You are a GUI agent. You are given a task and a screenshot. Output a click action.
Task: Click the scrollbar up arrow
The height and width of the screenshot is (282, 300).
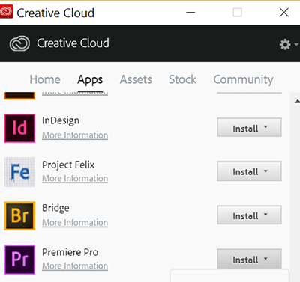pyautogui.click(x=297, y=101)
